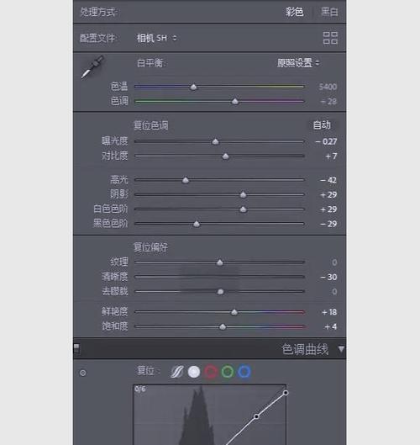This screenshot has width=420, height=445.
Task: Activate the tone curve target adjustment tool
Action: 83,373
